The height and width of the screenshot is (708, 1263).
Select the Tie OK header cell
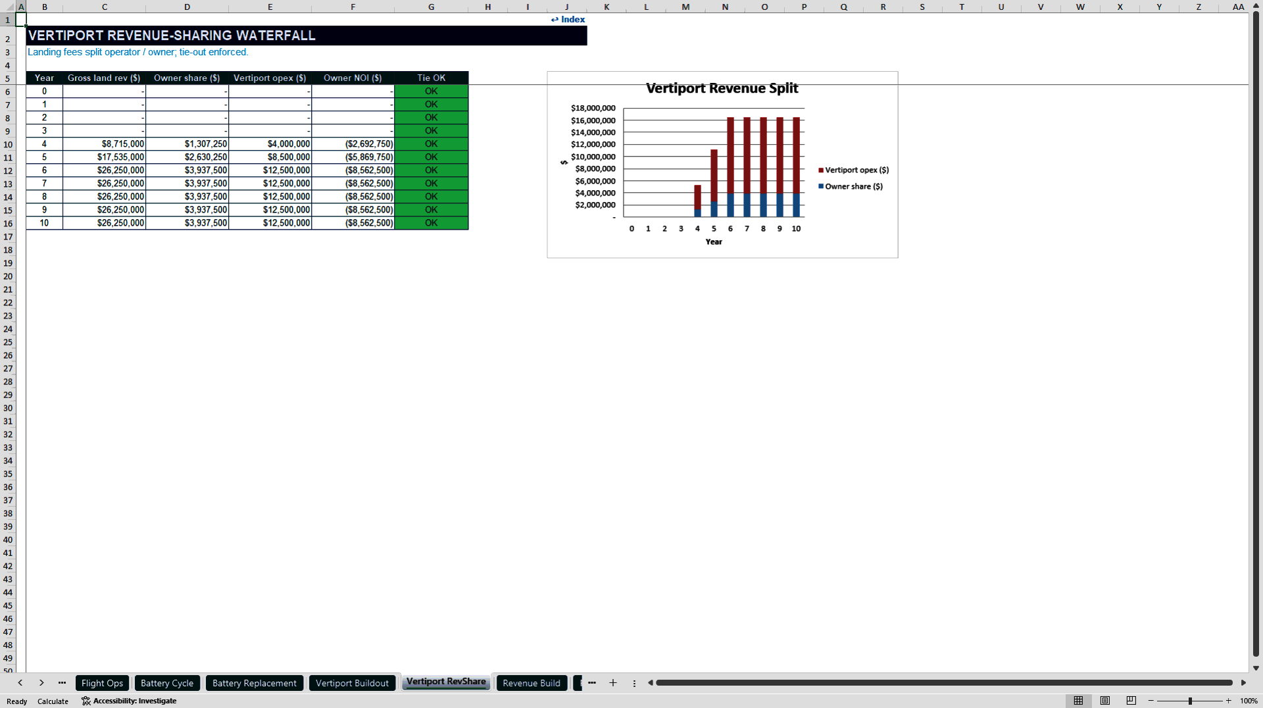[x=431, y=78]
